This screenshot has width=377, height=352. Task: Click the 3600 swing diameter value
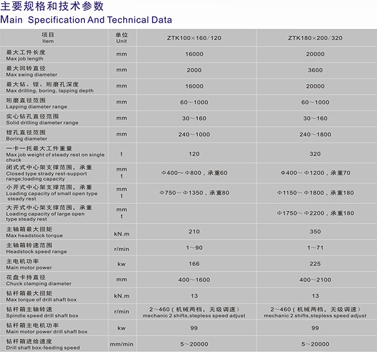point(315,70)
